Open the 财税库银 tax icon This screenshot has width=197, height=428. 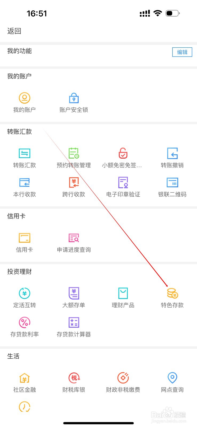(x=74, y=378)
